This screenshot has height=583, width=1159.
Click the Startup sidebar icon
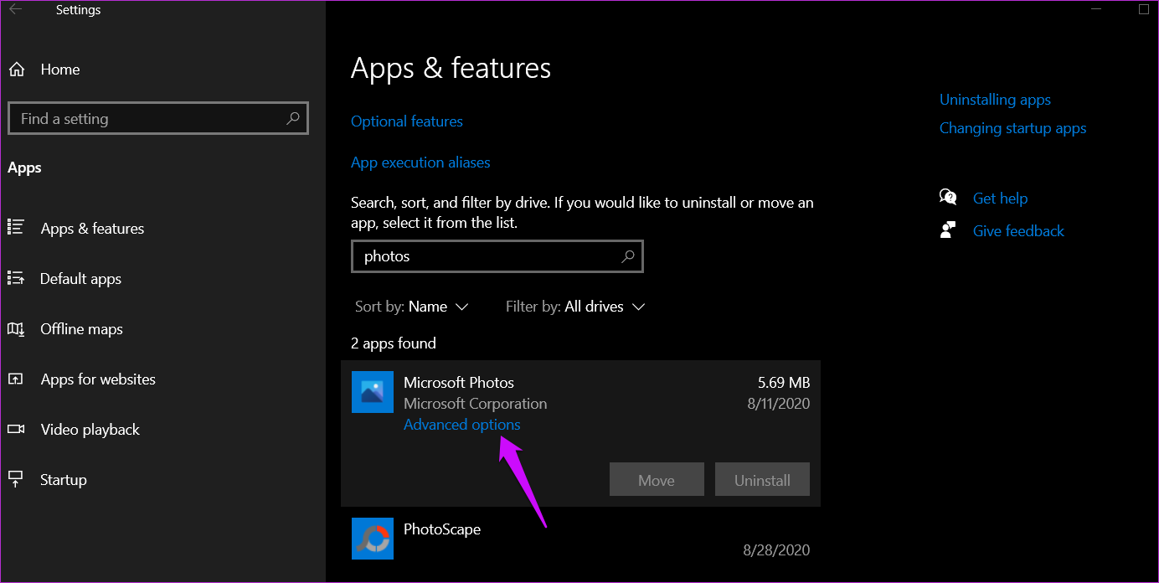click(15, 479)
